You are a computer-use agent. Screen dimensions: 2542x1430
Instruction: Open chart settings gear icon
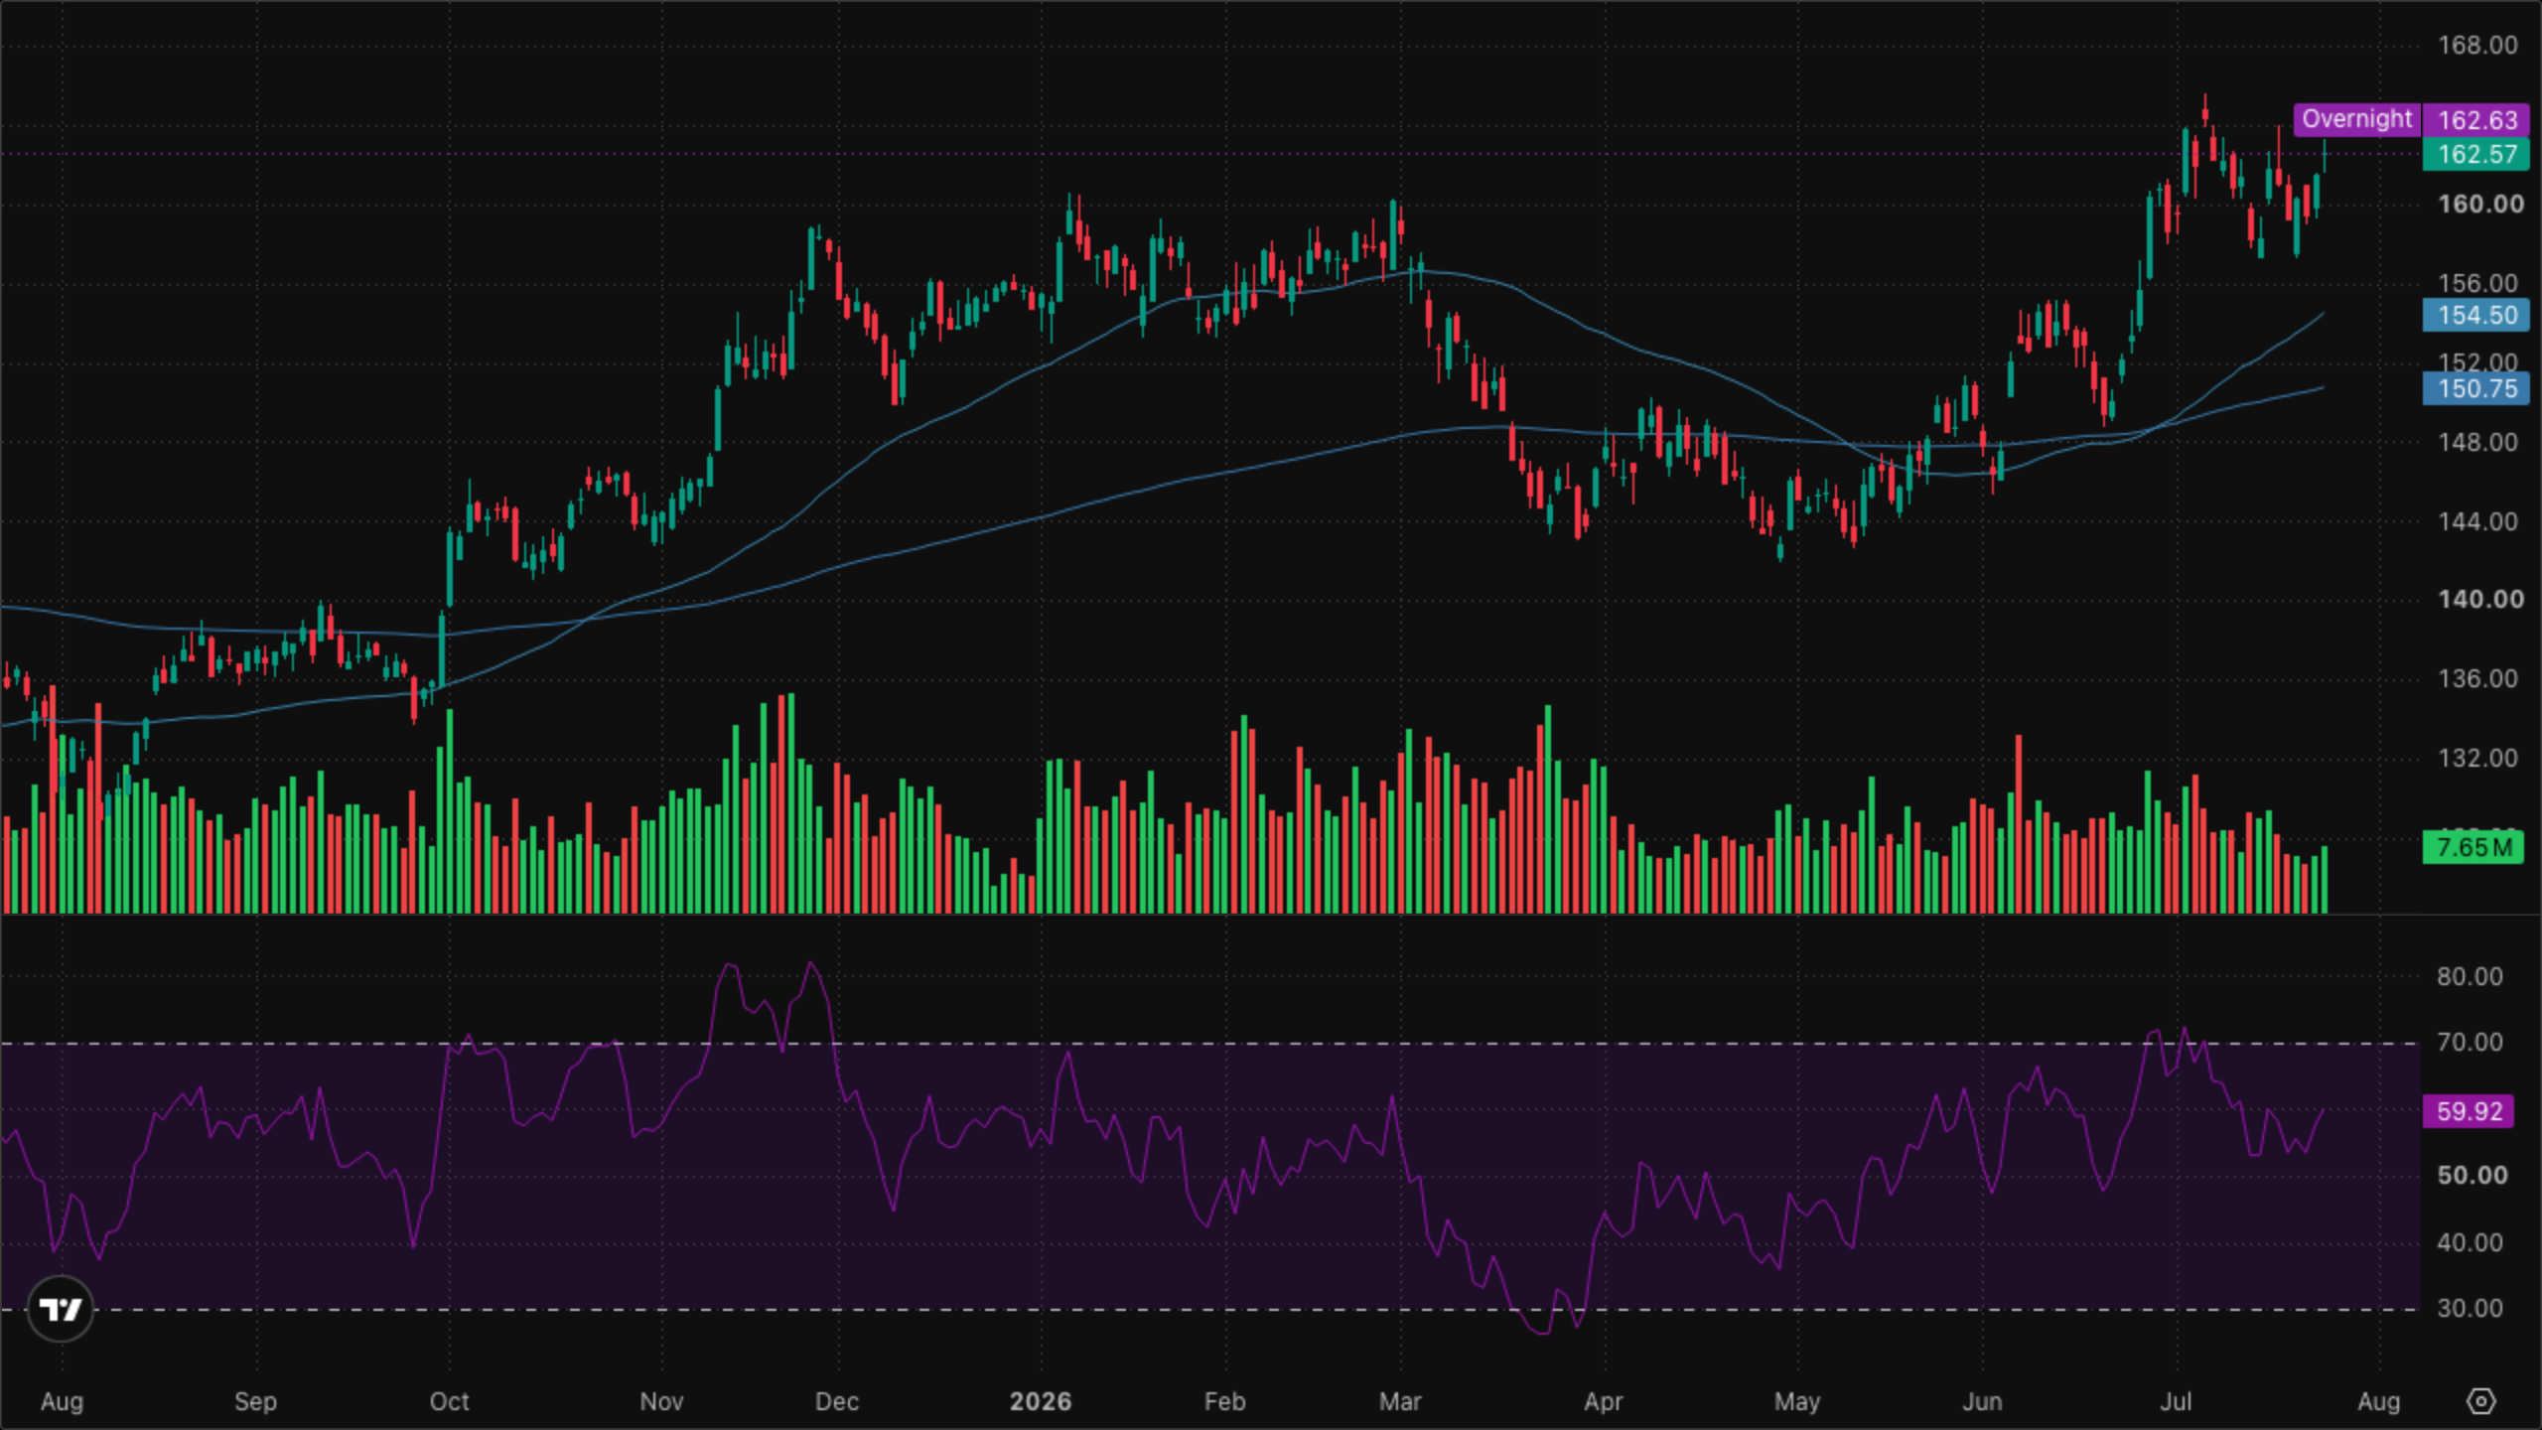click(x=2480, y=1401)
